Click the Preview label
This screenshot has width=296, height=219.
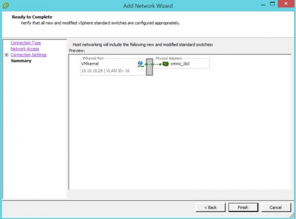tap(77, 51)
